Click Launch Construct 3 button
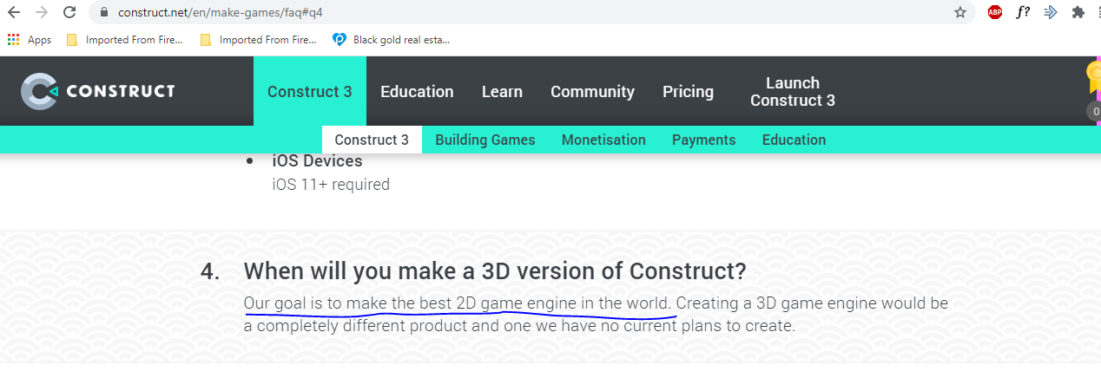 click(x=793, y=91)
